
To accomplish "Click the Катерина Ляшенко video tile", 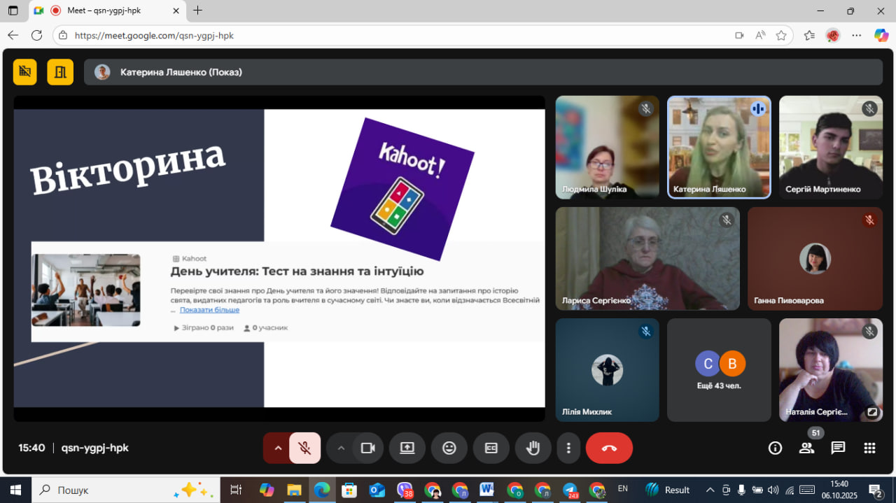I will pos(719,147).
